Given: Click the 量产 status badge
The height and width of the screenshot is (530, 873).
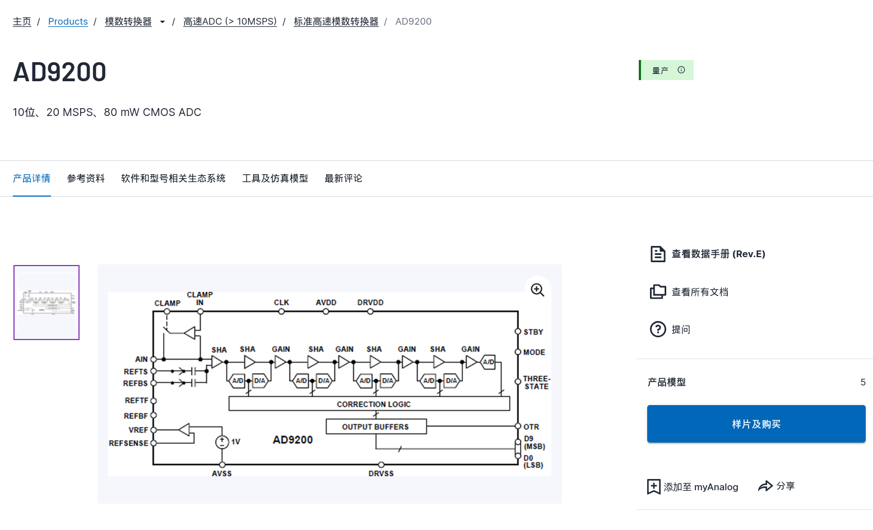Looking at the screenshot, I should [666, 70].
